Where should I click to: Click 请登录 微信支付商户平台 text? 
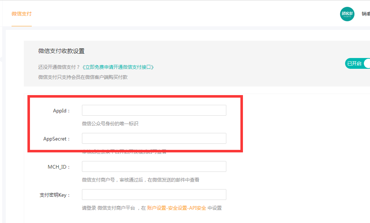108,208
